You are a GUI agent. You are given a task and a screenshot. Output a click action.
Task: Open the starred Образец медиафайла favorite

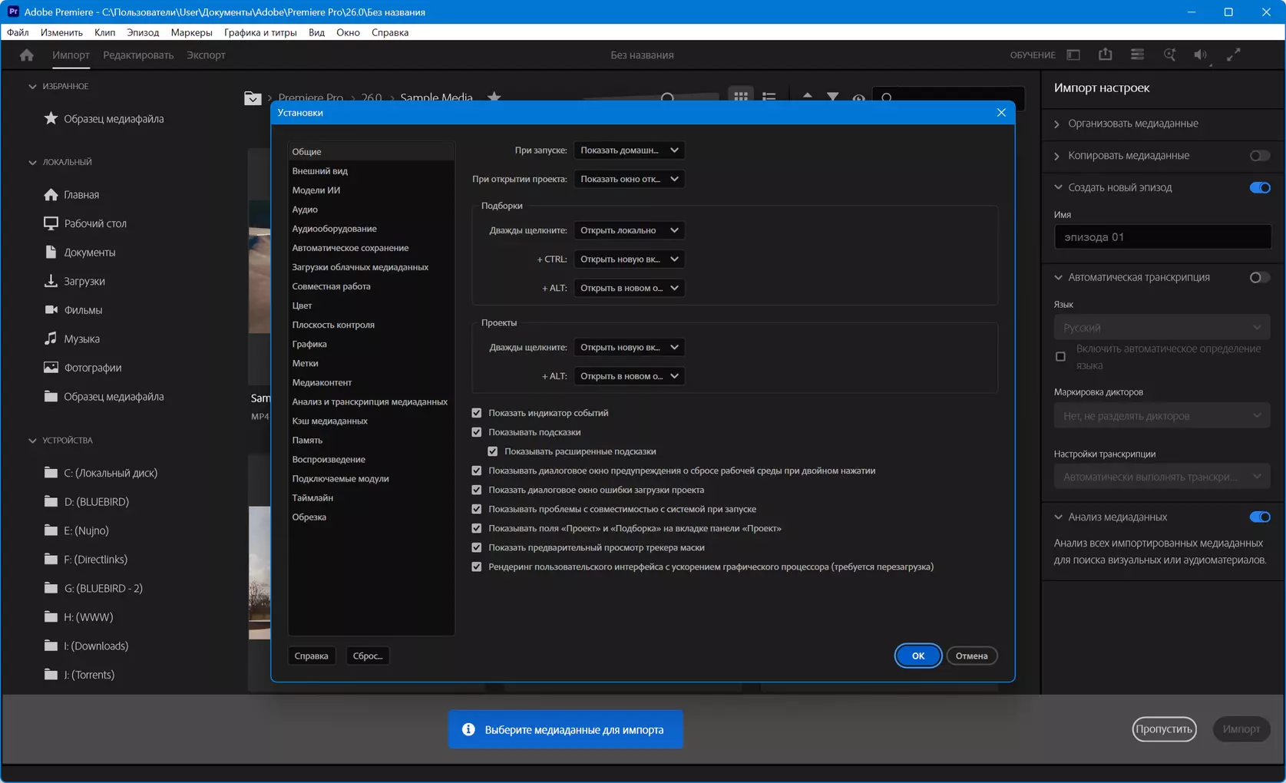(104, 119)
